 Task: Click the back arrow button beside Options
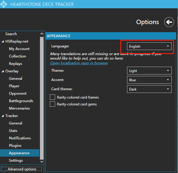169,22
